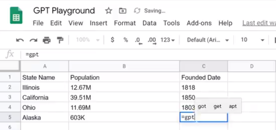Star the GPT Playground document
The width and height of the screenshot is (276, 130).
tap(109, 11)
